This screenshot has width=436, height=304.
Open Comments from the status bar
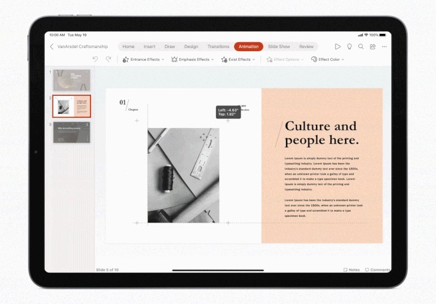tap(377, 270)
